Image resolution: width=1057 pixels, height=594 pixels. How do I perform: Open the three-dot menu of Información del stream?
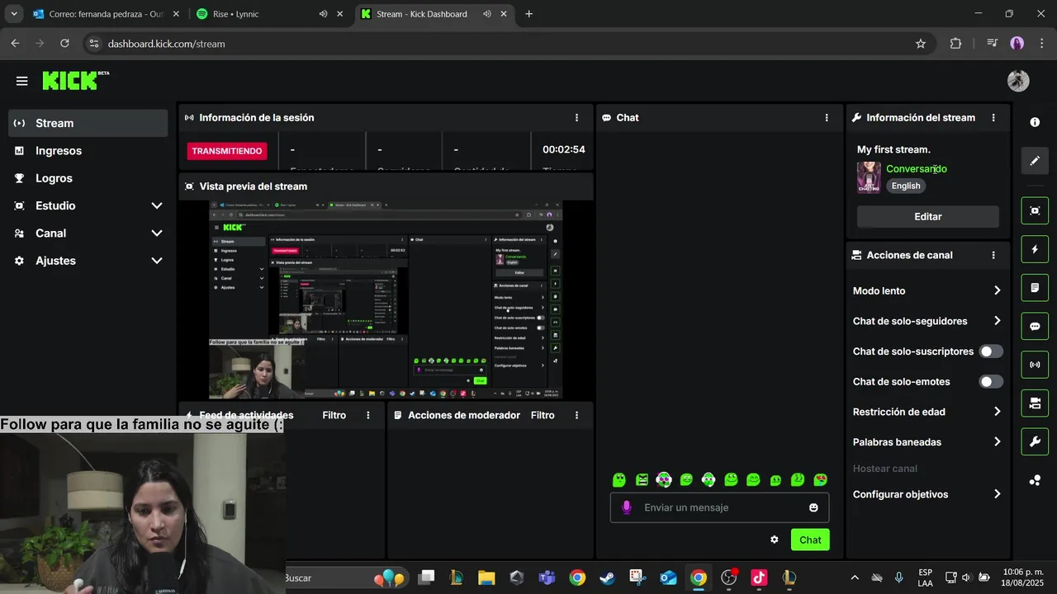click(993, 118)
